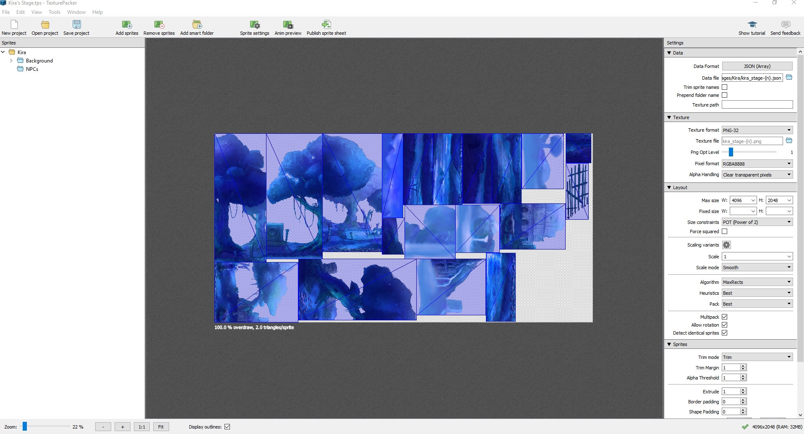Open the Texture format dropdown
The width and height of the screenshot is (804, 434).
point(757,130)
